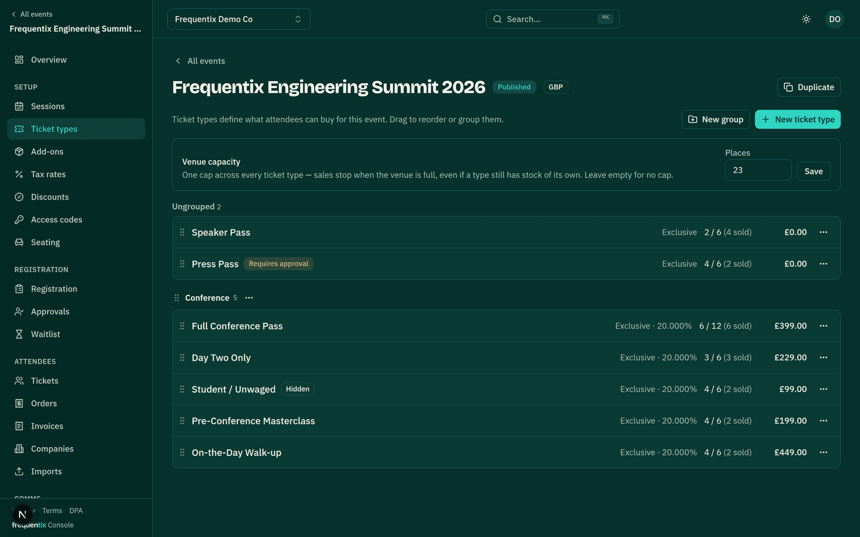The width and height of the screenshot is (860, 537).
Task: Click the Hidden badge on Student / Unwaged
Action: 297,389
